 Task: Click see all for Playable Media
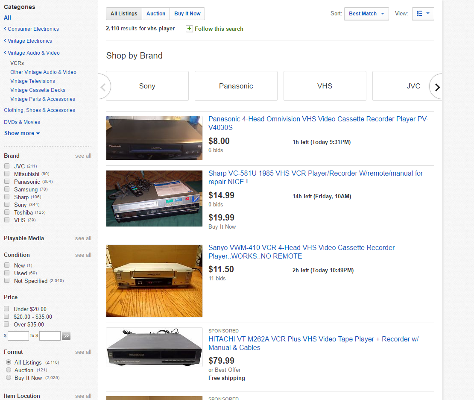coord(83,238)
